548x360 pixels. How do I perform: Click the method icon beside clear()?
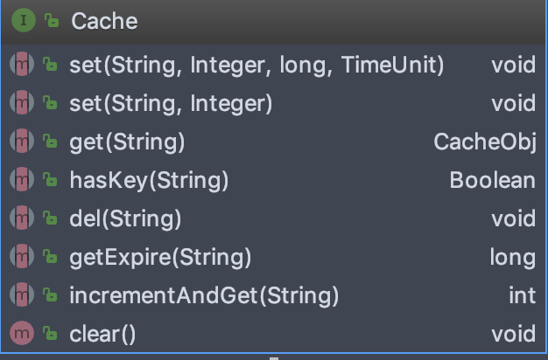point(21,333)
